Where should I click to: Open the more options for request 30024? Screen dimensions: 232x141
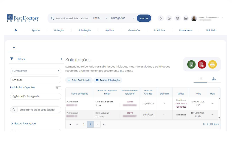coord(212,103)
